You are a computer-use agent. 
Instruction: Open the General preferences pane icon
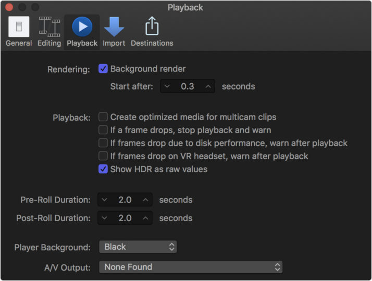[x=18, y=27]
